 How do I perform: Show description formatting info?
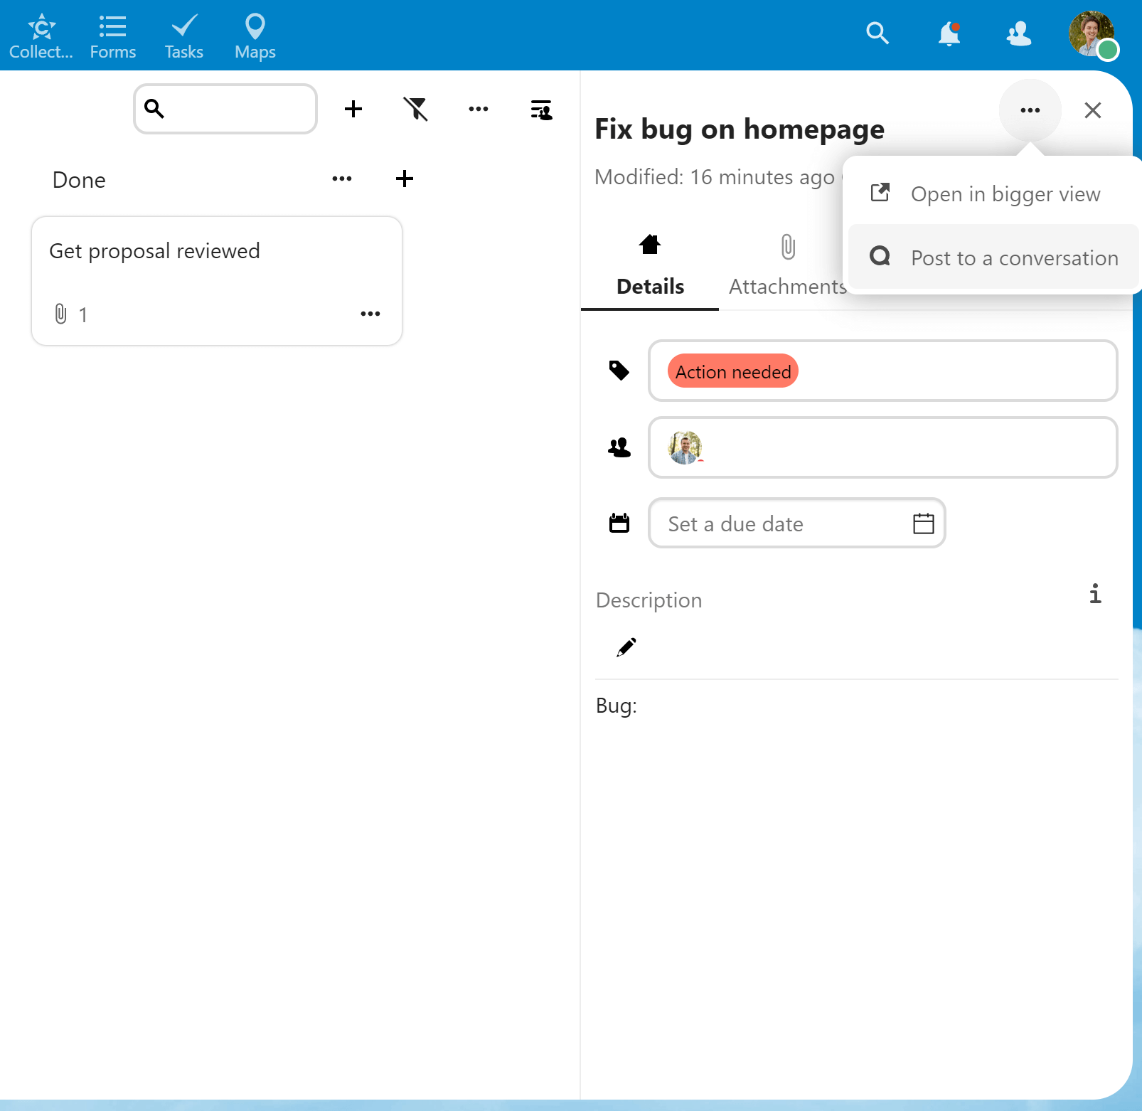click(x=1096, y=594)
